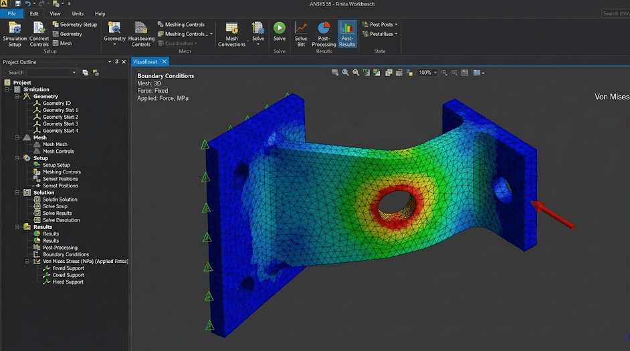The image size is (630, 351).
Task: Click the first zoom magnifier in viewport toolbar
Action: coord(346,73)
